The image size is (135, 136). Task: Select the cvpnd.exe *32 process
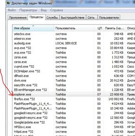74,66
